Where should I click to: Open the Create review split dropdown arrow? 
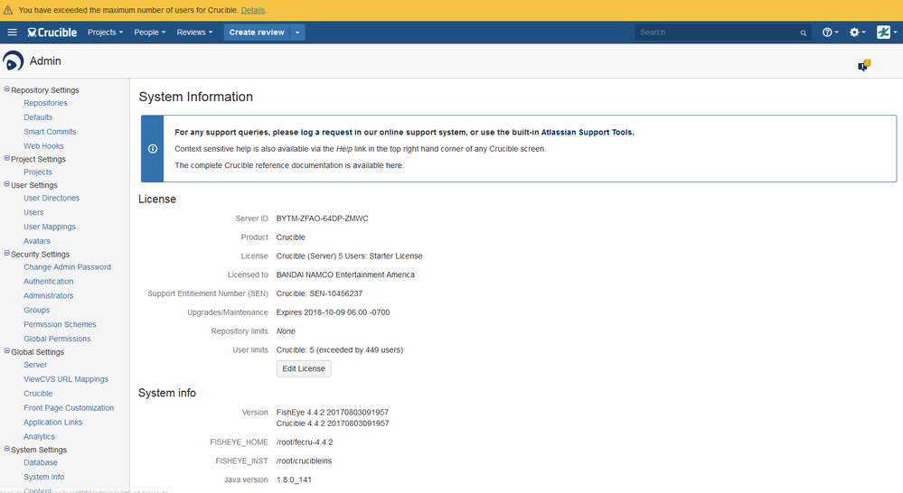point(297,33)
